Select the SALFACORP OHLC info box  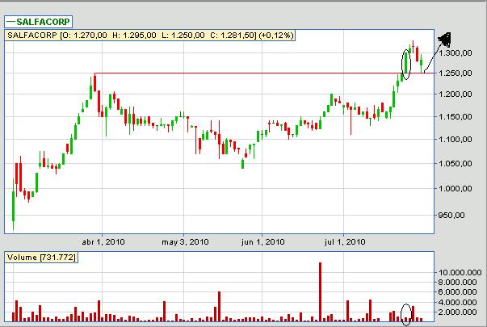149,35
